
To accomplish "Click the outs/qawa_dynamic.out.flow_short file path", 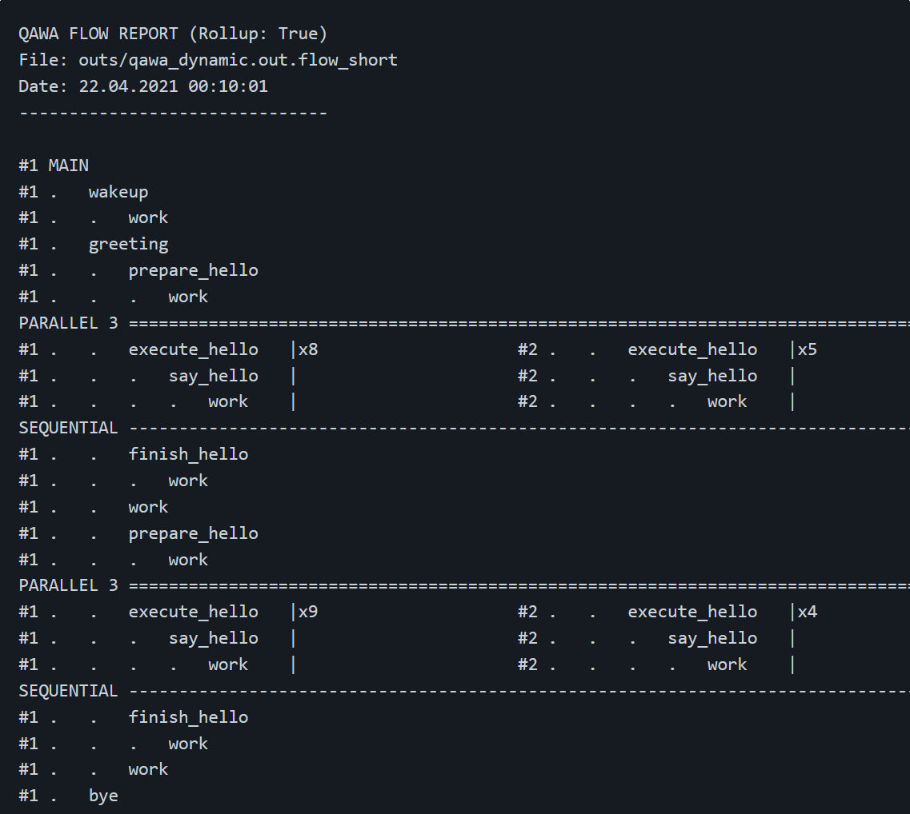I will click(x=238, y=60).
